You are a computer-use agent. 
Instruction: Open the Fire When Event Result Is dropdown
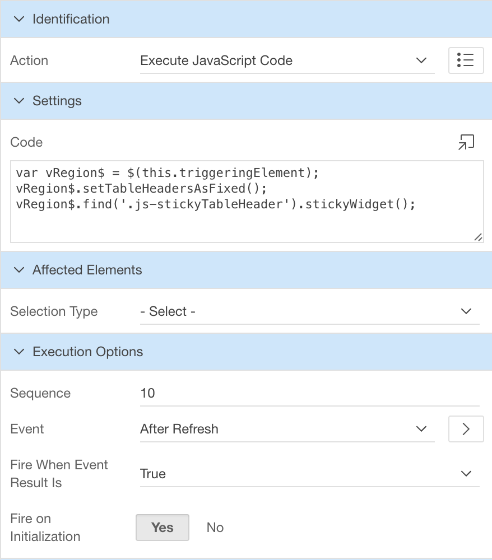280,473
